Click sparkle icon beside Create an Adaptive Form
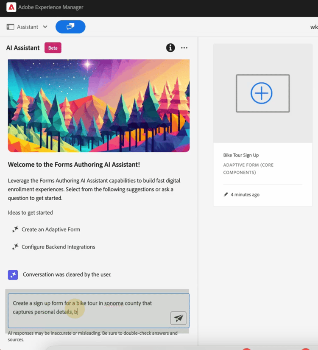 (15, 229)
